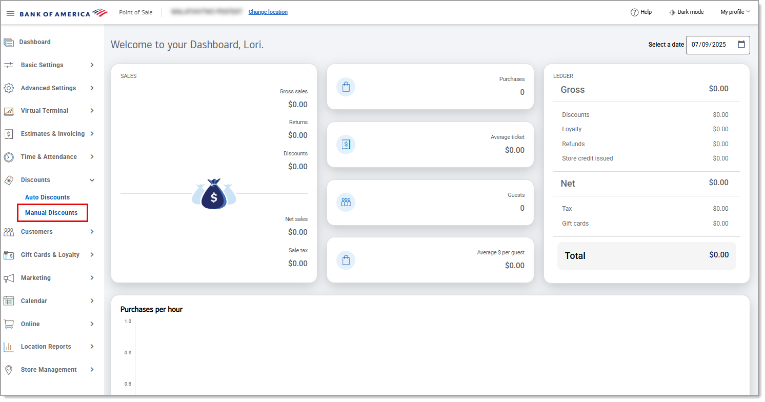This screenshot has width=765, height=402.
Task: Expand Customers chevron
Action: (92, 232)
